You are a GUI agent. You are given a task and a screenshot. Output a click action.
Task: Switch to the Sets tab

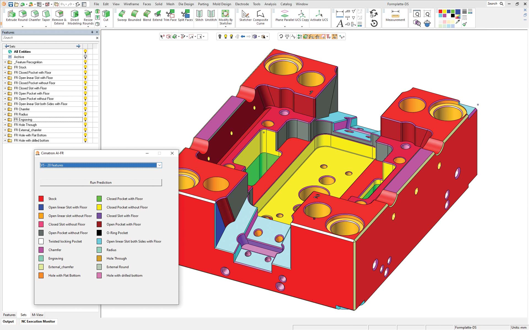(23, 315)
